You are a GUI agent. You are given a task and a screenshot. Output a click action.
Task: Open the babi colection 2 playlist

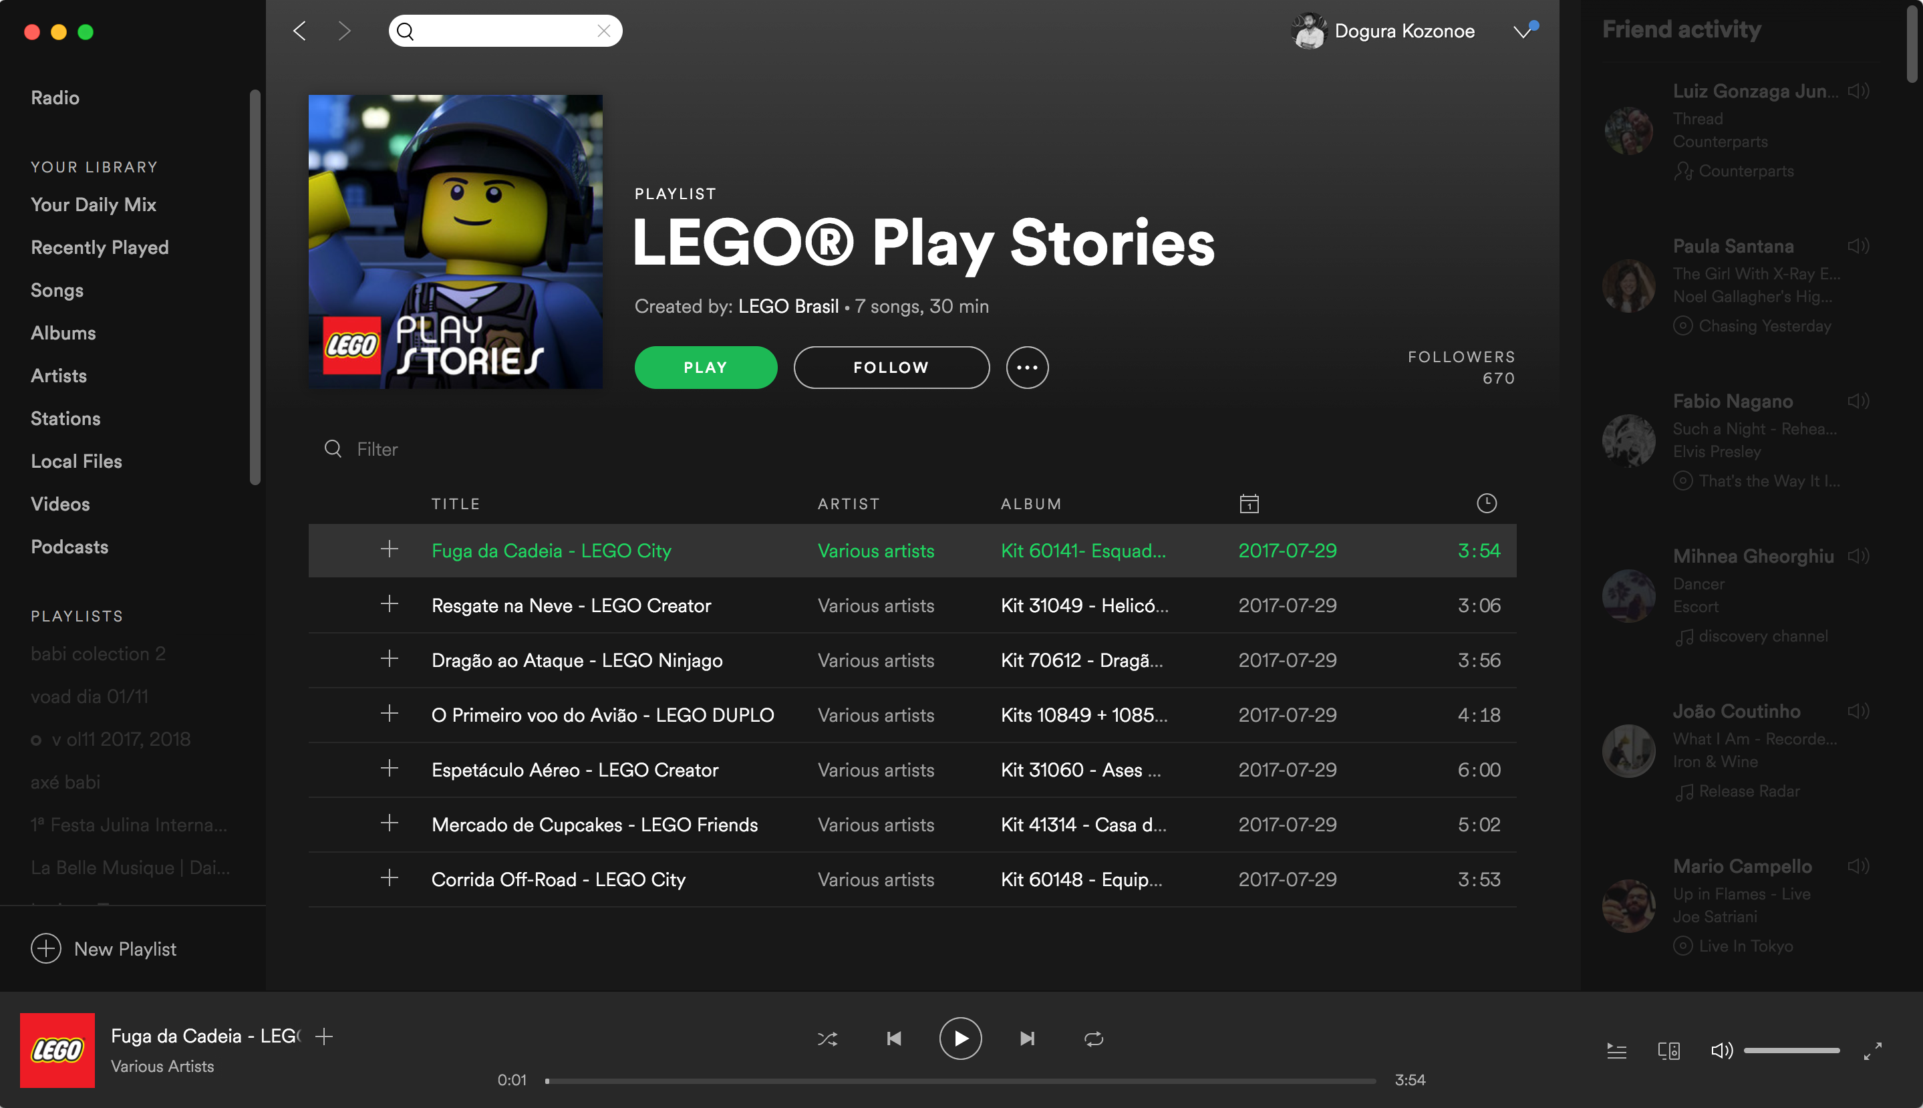coord(98,654)
